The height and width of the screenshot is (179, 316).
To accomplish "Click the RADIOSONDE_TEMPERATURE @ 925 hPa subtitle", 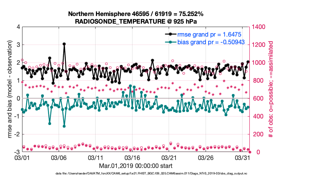I will [136, 21].
